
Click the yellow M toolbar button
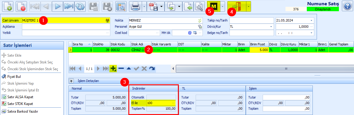(x=213, y=7)
